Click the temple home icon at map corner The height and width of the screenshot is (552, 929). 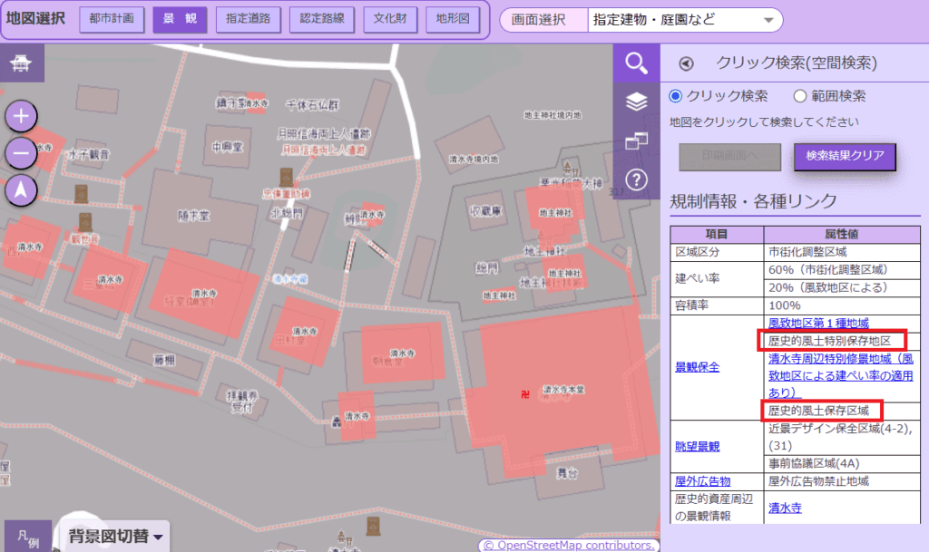pyautogui.click(x=20, y=63)
